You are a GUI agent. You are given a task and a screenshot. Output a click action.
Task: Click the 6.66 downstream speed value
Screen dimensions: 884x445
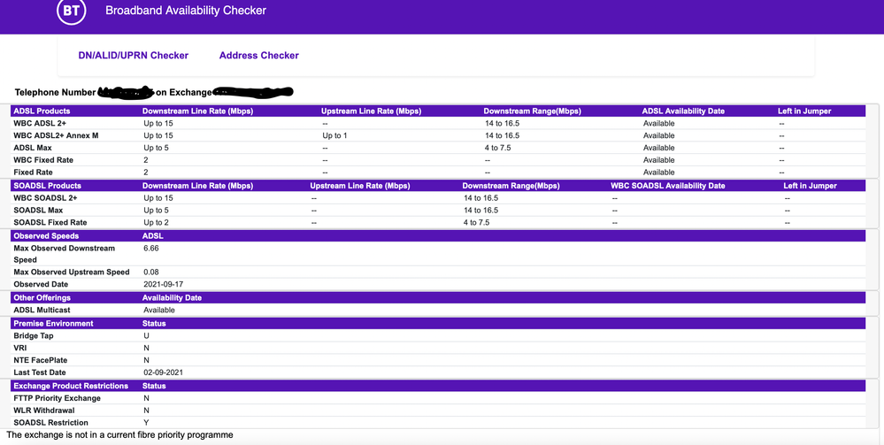click(151, 249)
